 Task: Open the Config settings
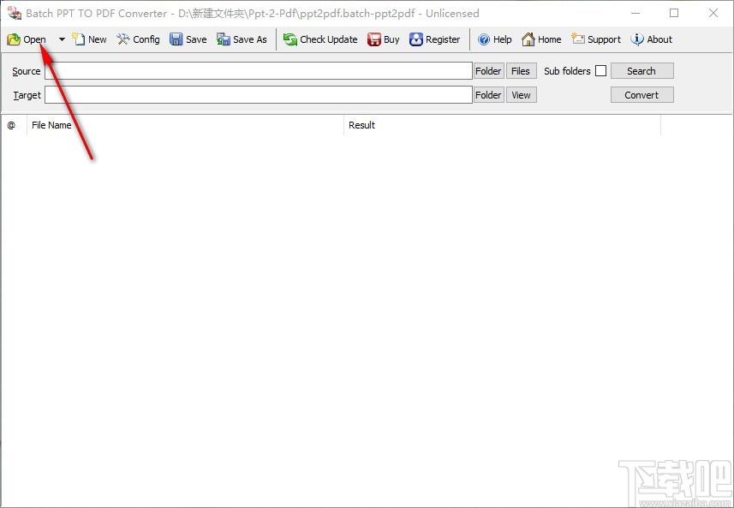139,39
